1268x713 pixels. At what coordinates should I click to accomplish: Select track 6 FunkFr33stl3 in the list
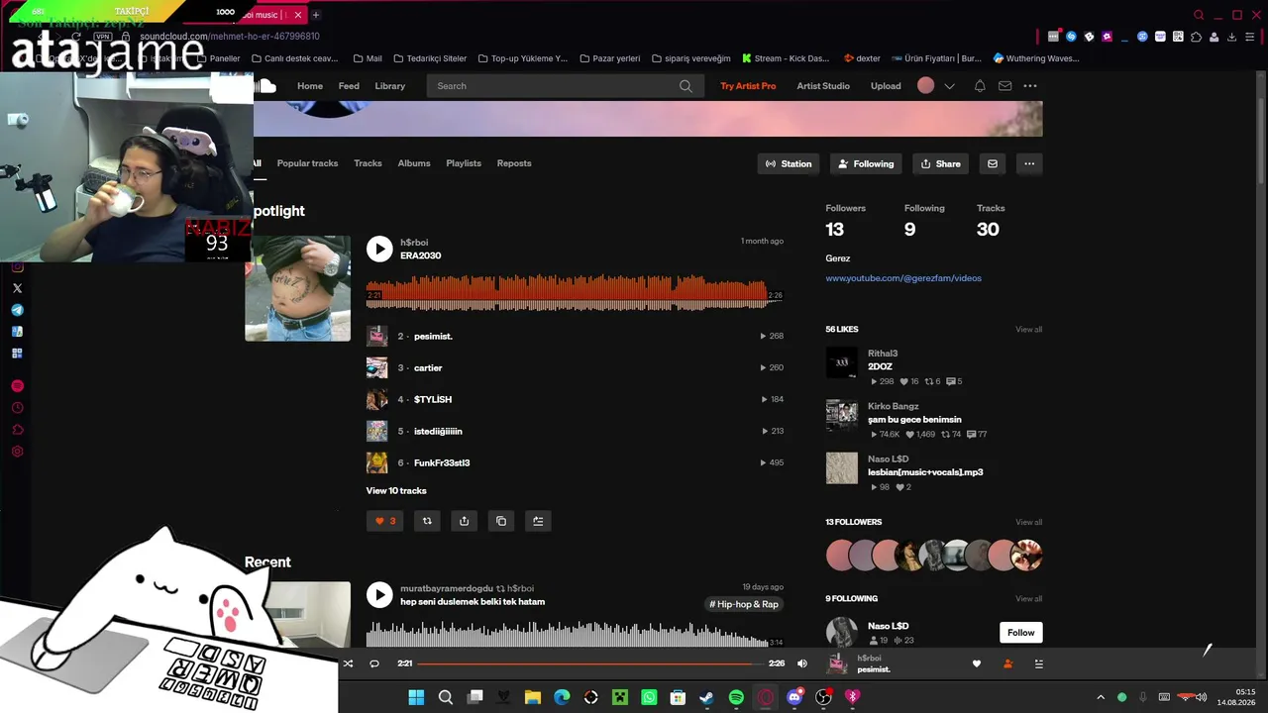click(575, 463)
